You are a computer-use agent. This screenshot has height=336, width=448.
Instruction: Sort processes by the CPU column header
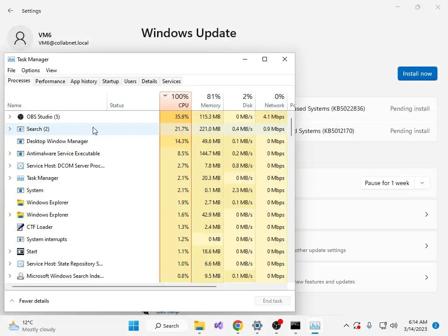[x=176, y=101]
